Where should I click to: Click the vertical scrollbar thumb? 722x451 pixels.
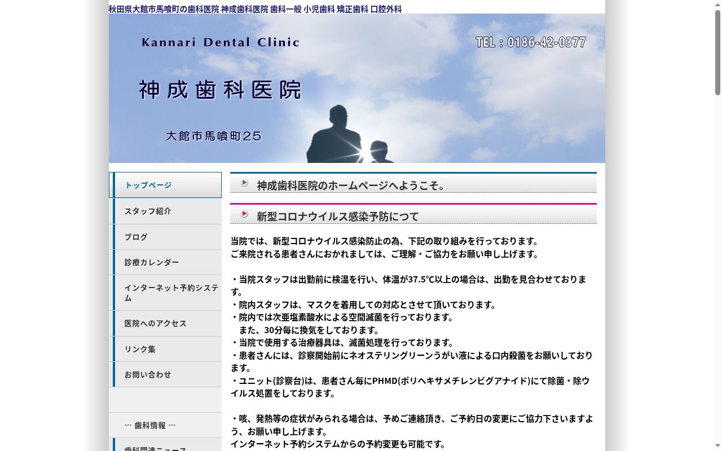point(717,52)
